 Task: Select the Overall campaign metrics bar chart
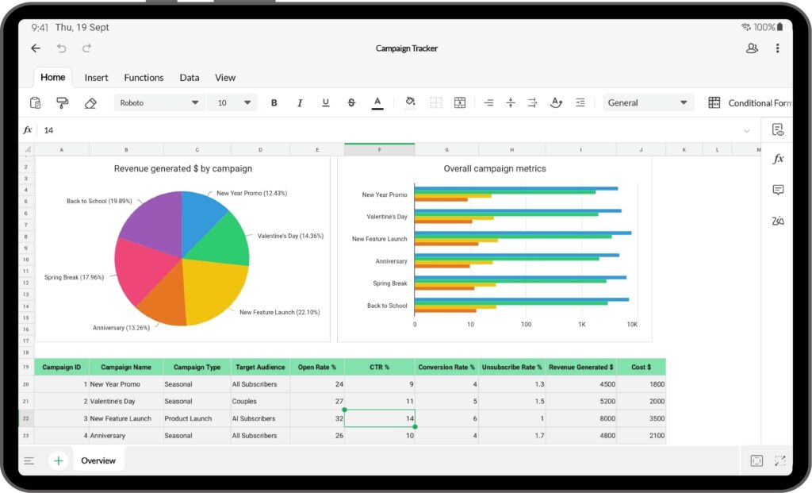click(495, 248)
